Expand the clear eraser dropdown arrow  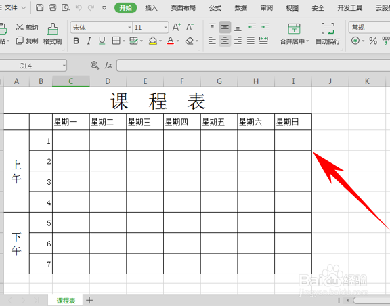197,41
